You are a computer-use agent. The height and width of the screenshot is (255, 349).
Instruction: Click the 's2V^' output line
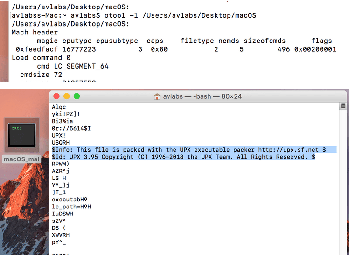pos(59,221)
